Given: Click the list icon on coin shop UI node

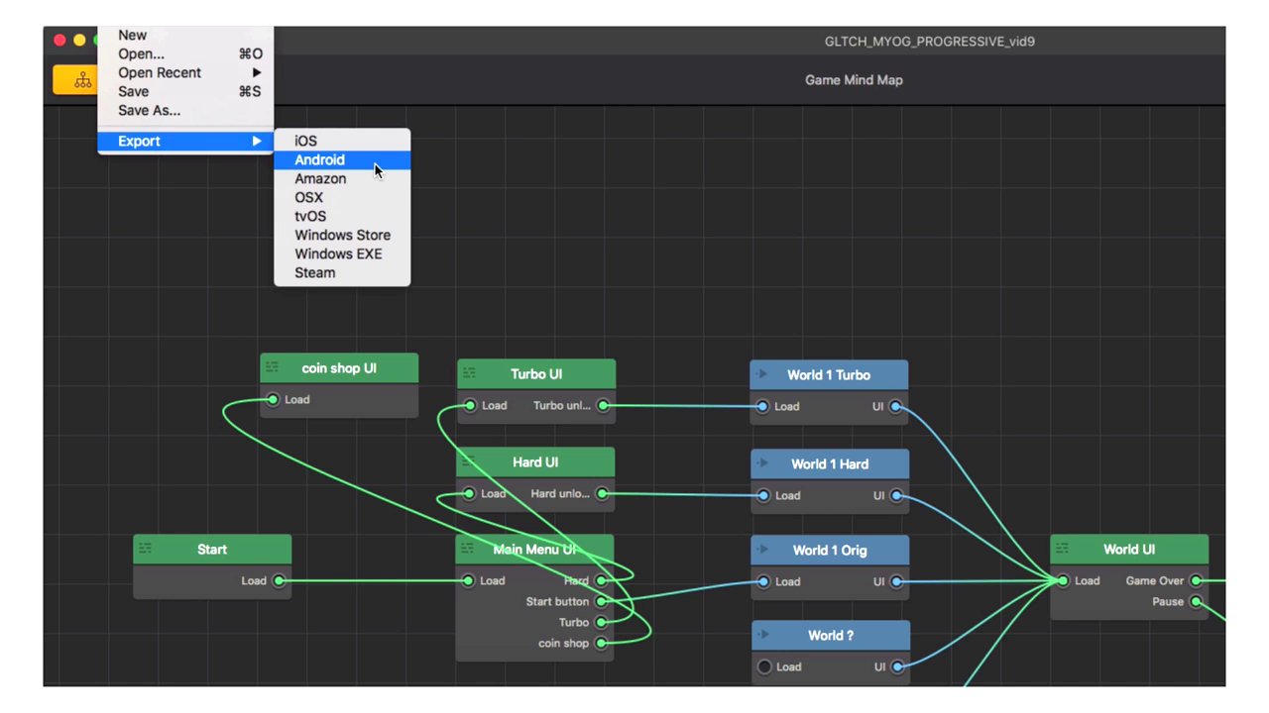Looking at the screenshot, I should pos(272,368).
